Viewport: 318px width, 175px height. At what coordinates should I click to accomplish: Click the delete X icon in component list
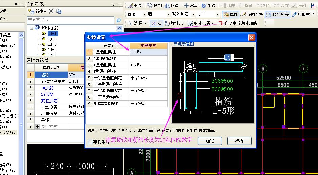(51, 12)
